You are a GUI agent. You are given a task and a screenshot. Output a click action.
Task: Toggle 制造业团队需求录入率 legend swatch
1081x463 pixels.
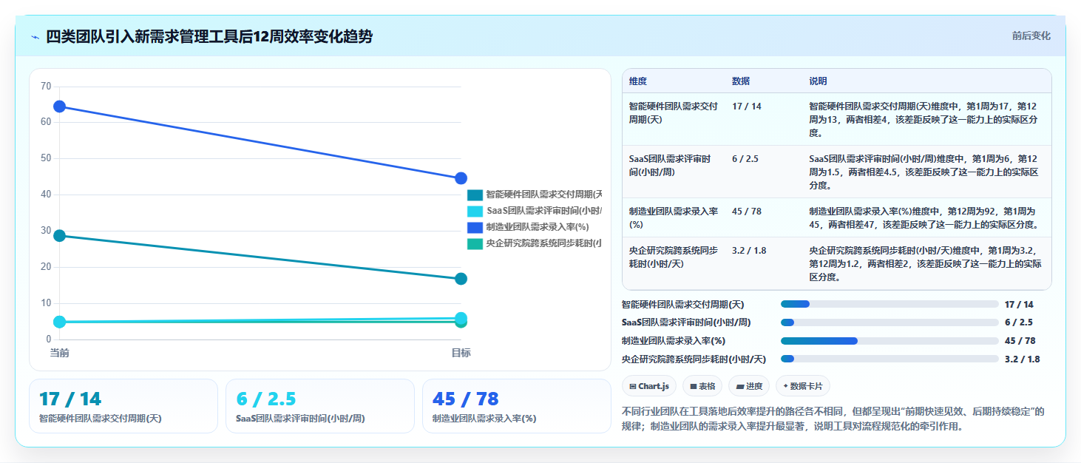(x=475, y=227)
